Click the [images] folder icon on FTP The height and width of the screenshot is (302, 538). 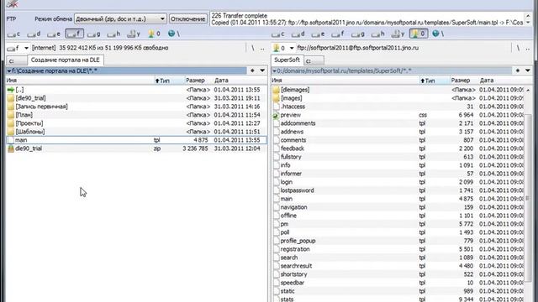277,98
